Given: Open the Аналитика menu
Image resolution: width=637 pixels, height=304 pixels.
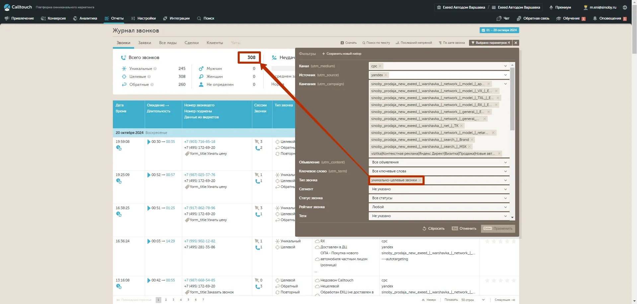Looking at the screenshot, I should 85,19.
